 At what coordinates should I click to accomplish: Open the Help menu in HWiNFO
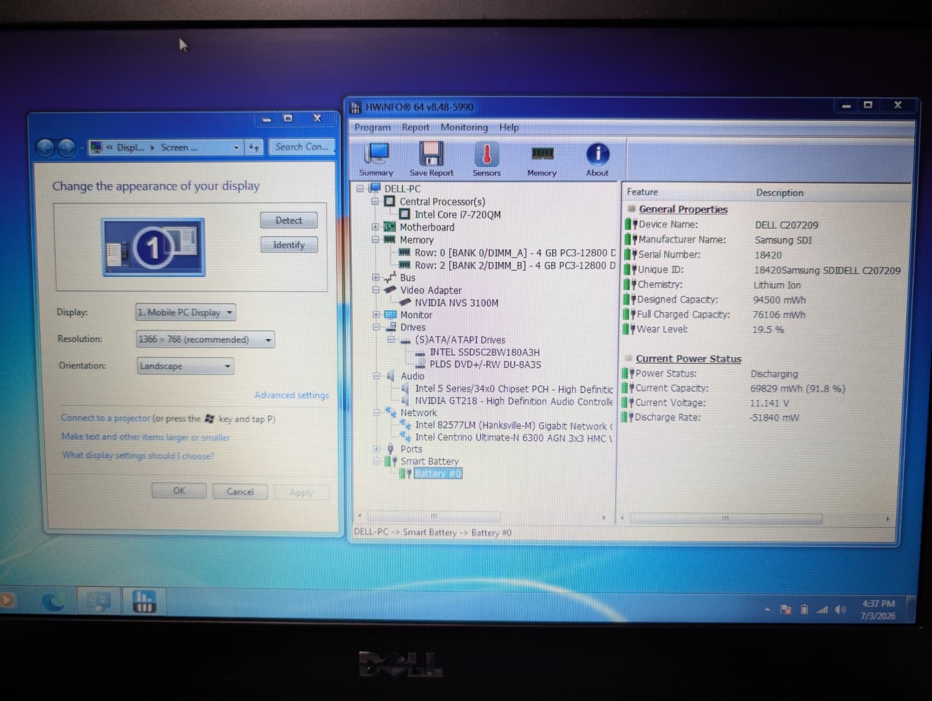coord(509,127)
